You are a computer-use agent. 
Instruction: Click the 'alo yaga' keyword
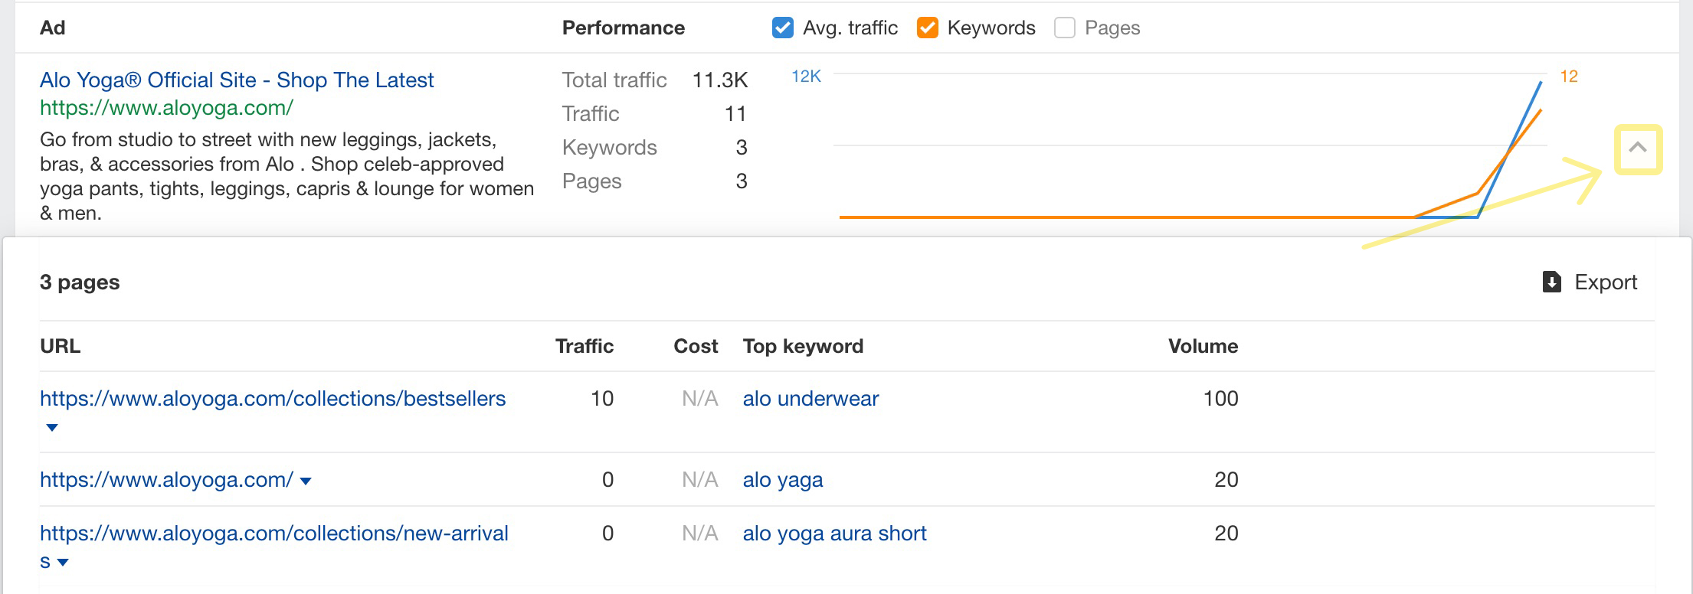(x=782, y=480)
